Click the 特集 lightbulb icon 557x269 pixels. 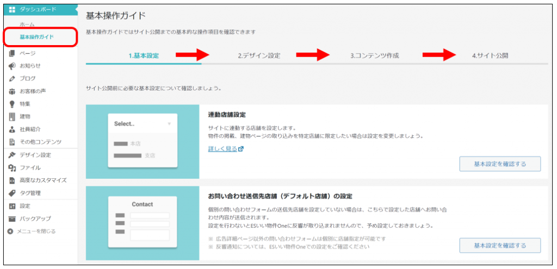coord(12,104)
